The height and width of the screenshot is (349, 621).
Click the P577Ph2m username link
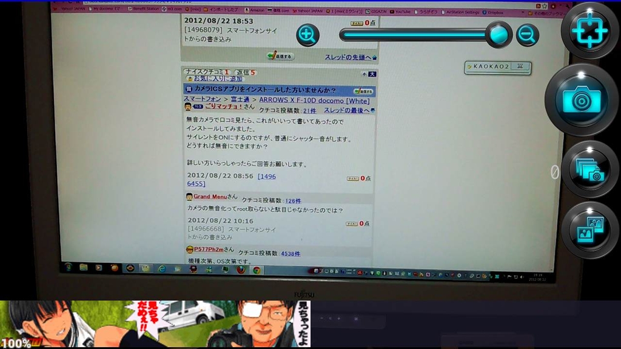(209, 249)
